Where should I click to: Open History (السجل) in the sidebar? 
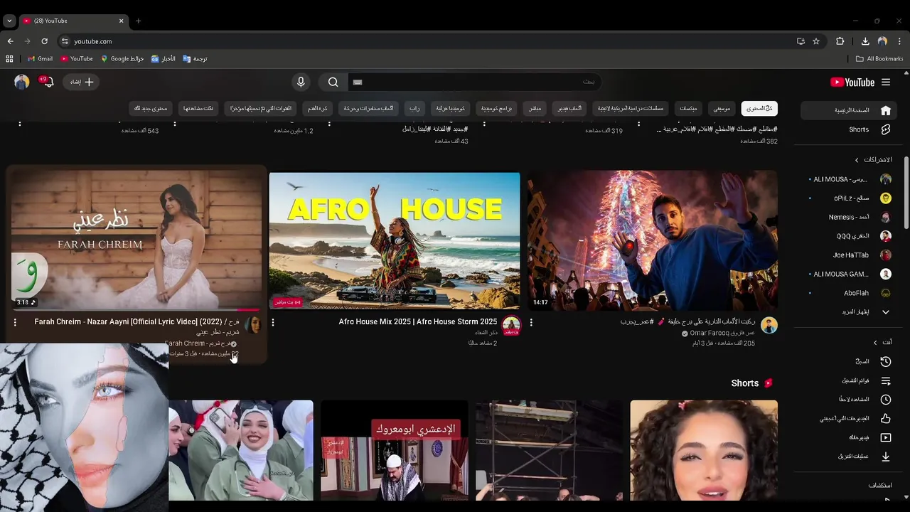[x=850, y=361]
